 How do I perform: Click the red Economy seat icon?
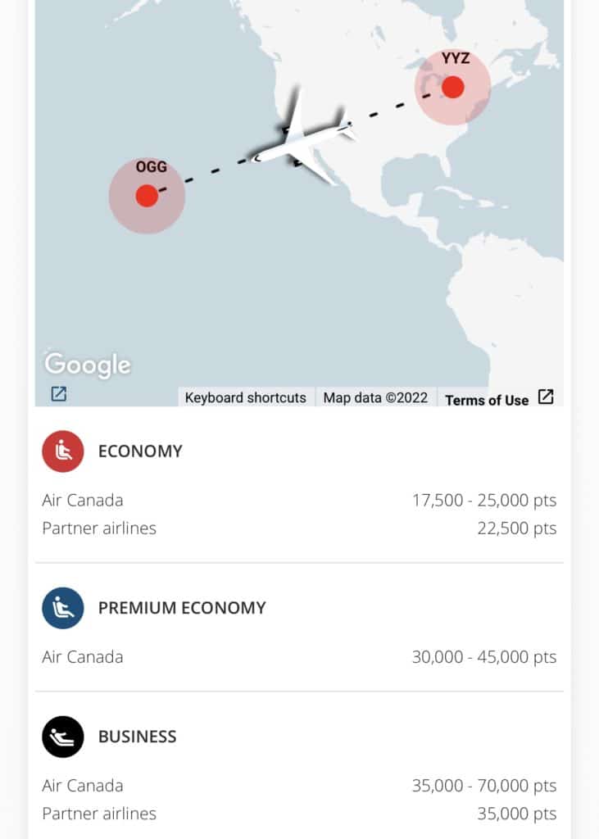coord(63,451)
